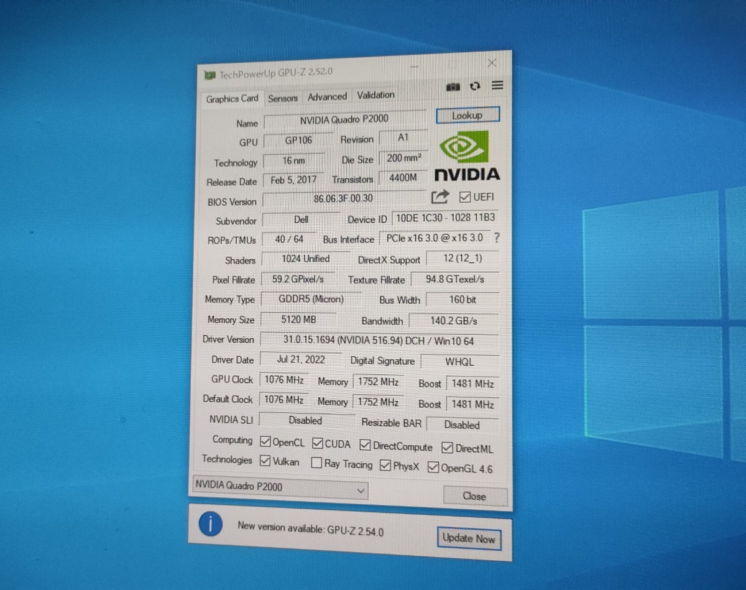Toggle the Vulkan checkbox
Screen dimensions: 746x590
(x=265, y=461)
